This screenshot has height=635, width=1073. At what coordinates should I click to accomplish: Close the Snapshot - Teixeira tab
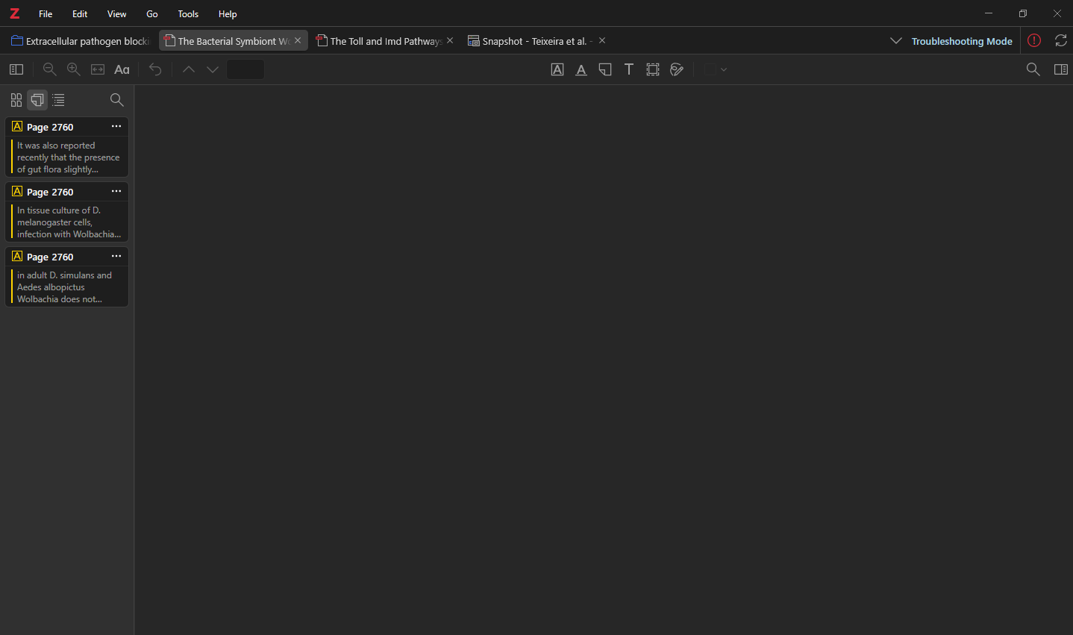(x=602, y=40)
